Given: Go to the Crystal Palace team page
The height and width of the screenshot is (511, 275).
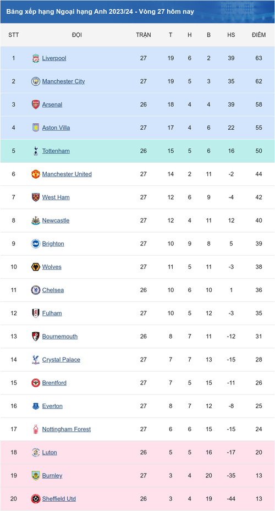Looking at the screenshot, I should (61, 359).
